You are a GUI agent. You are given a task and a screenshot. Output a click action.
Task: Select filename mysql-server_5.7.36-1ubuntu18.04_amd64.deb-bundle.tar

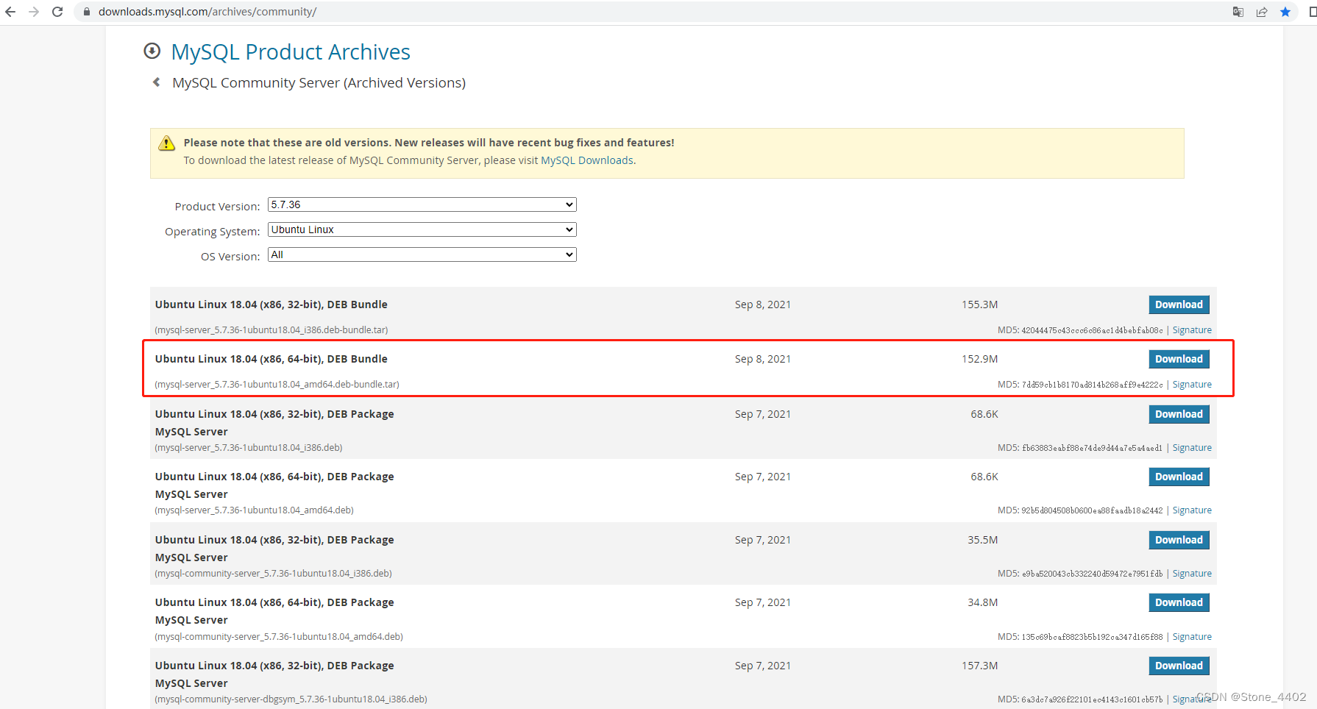click(277, 385)
